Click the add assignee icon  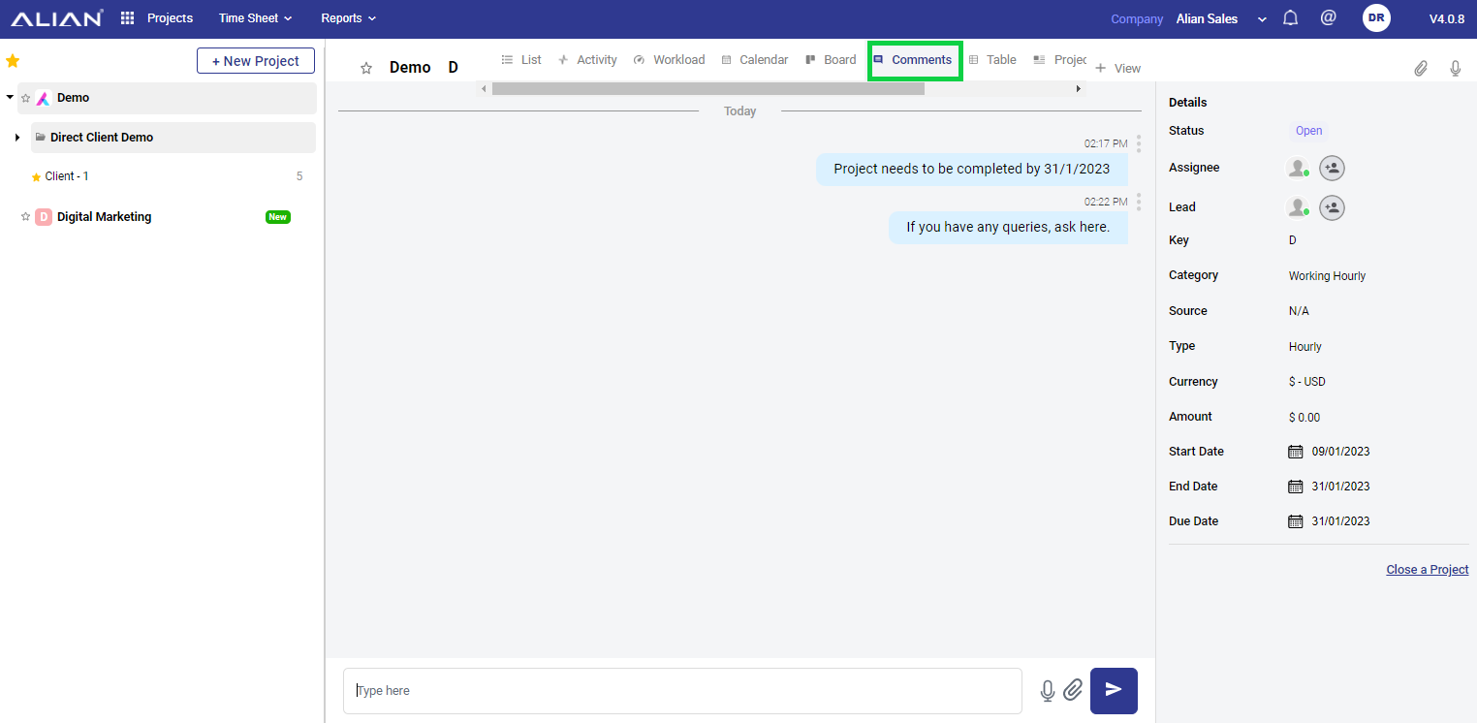pyautogui.click(x=1332, y=168)
